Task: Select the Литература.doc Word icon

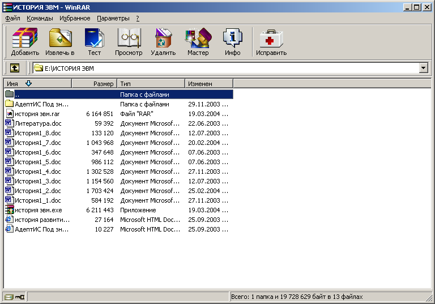Action: pos(10,123)
